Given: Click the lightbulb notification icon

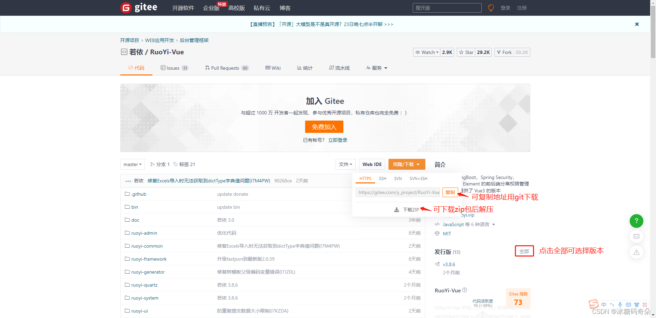Looking at the screenshot, I should (x=491, y=8).
